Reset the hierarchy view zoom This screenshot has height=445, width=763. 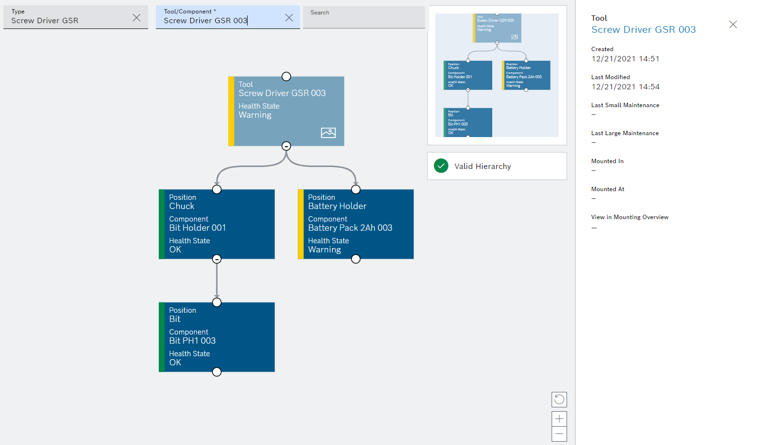tap(559, 400)
